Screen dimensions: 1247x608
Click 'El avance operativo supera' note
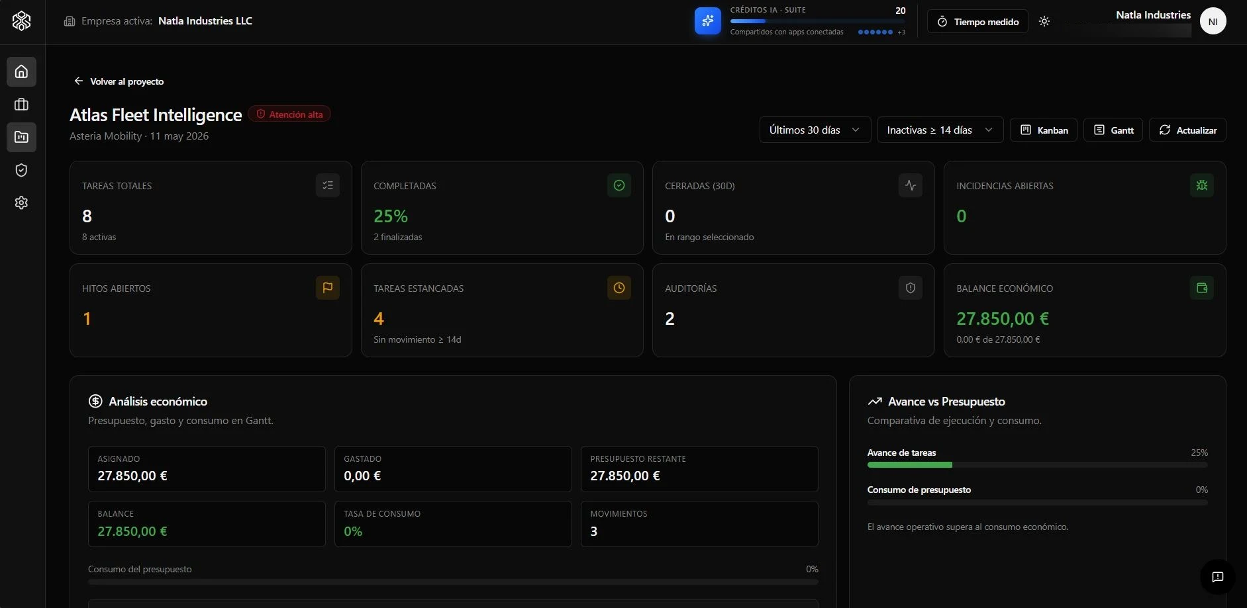pyautogui.click(x=968, y=527)
